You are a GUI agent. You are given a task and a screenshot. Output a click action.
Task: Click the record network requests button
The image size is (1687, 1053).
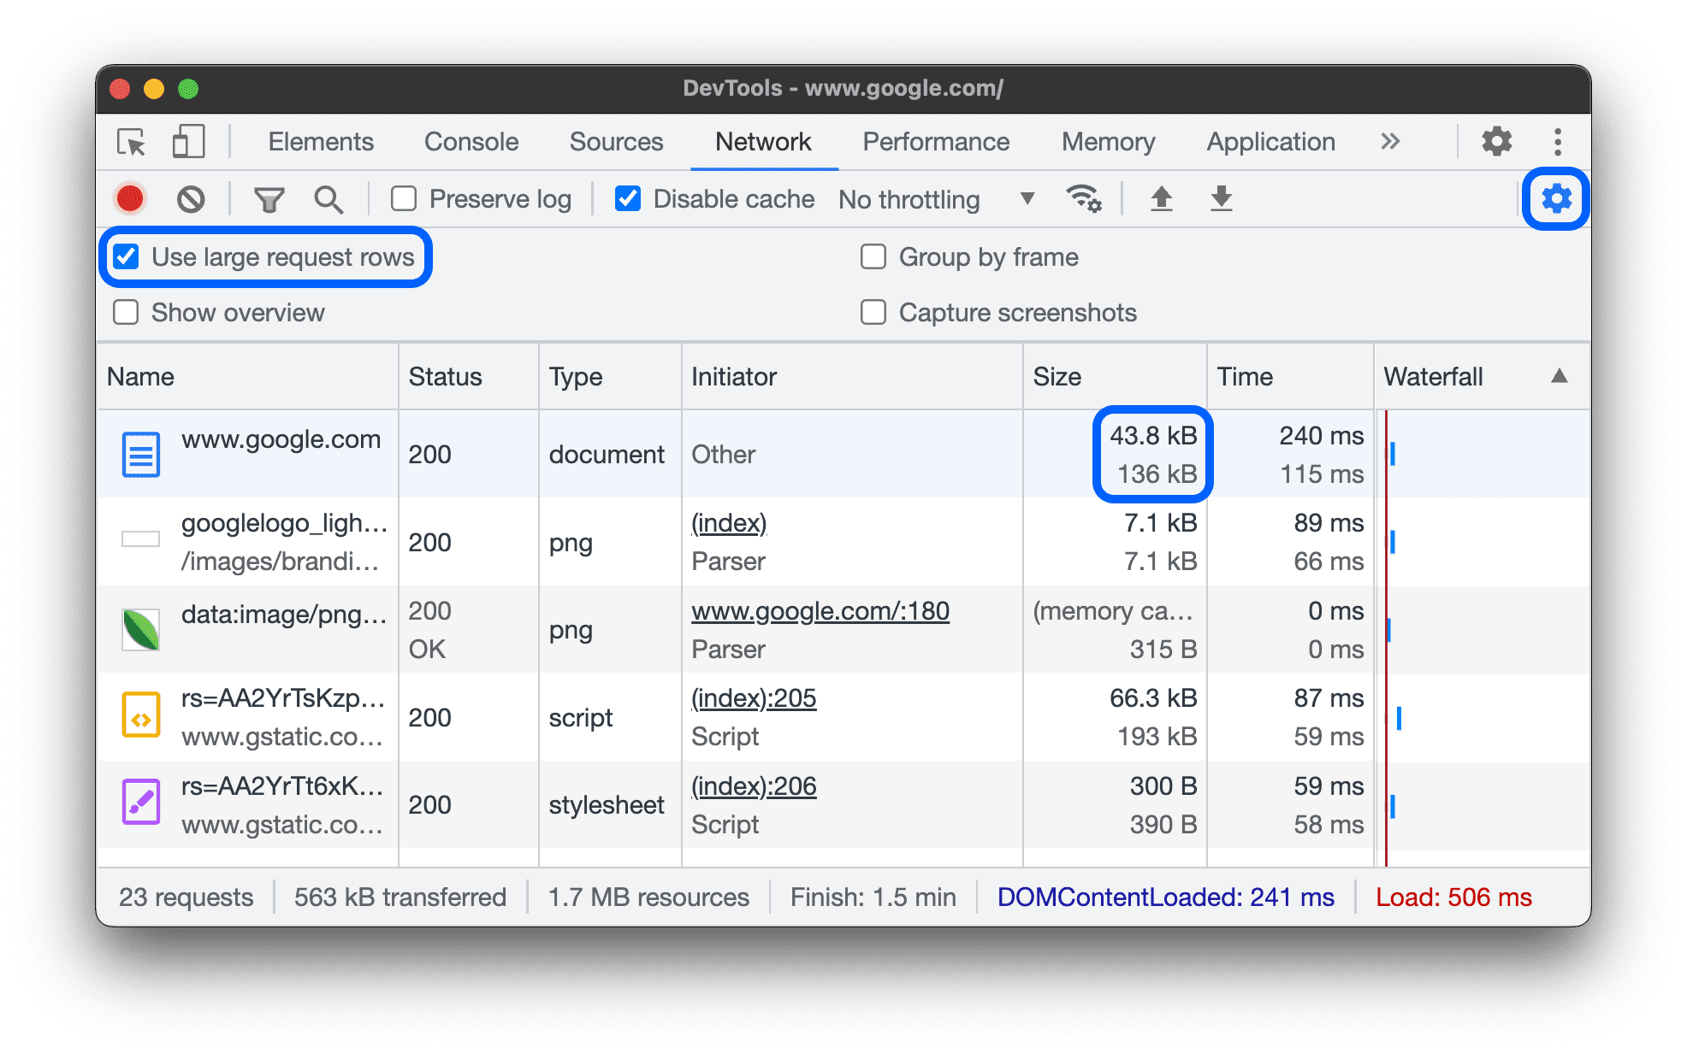131,197
